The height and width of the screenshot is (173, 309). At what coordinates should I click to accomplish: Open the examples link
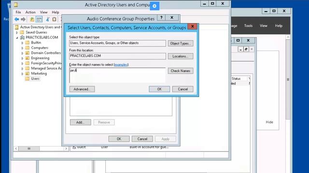[121, 64]
